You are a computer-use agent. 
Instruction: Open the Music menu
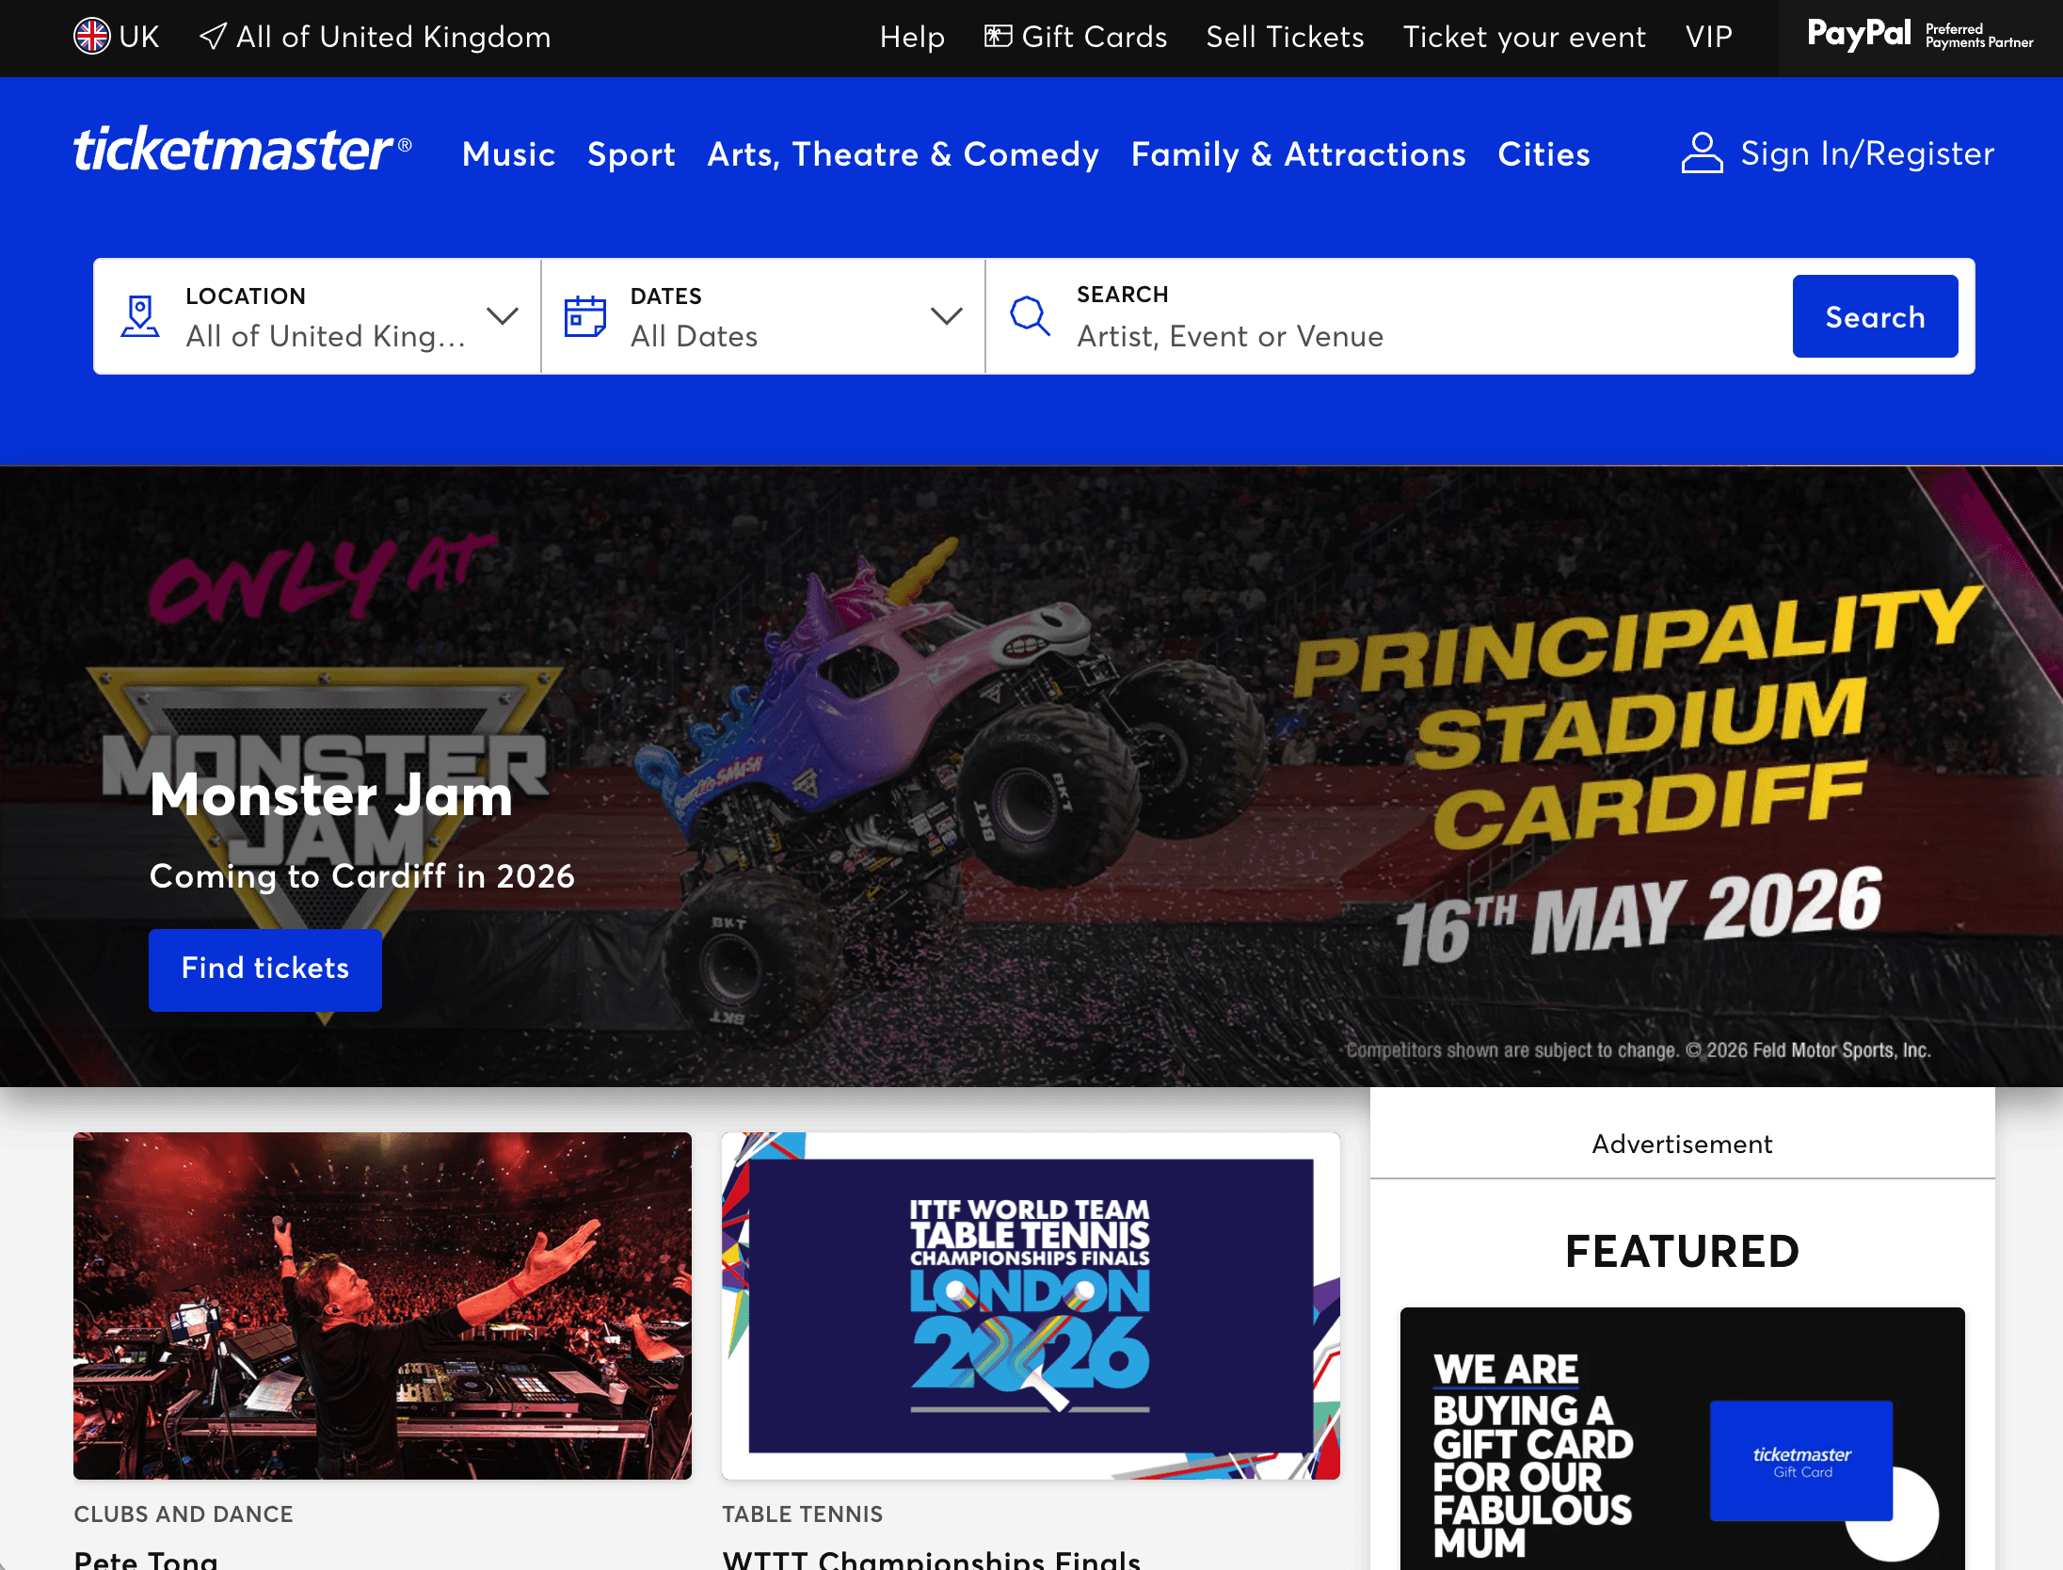tap(508, 154)
